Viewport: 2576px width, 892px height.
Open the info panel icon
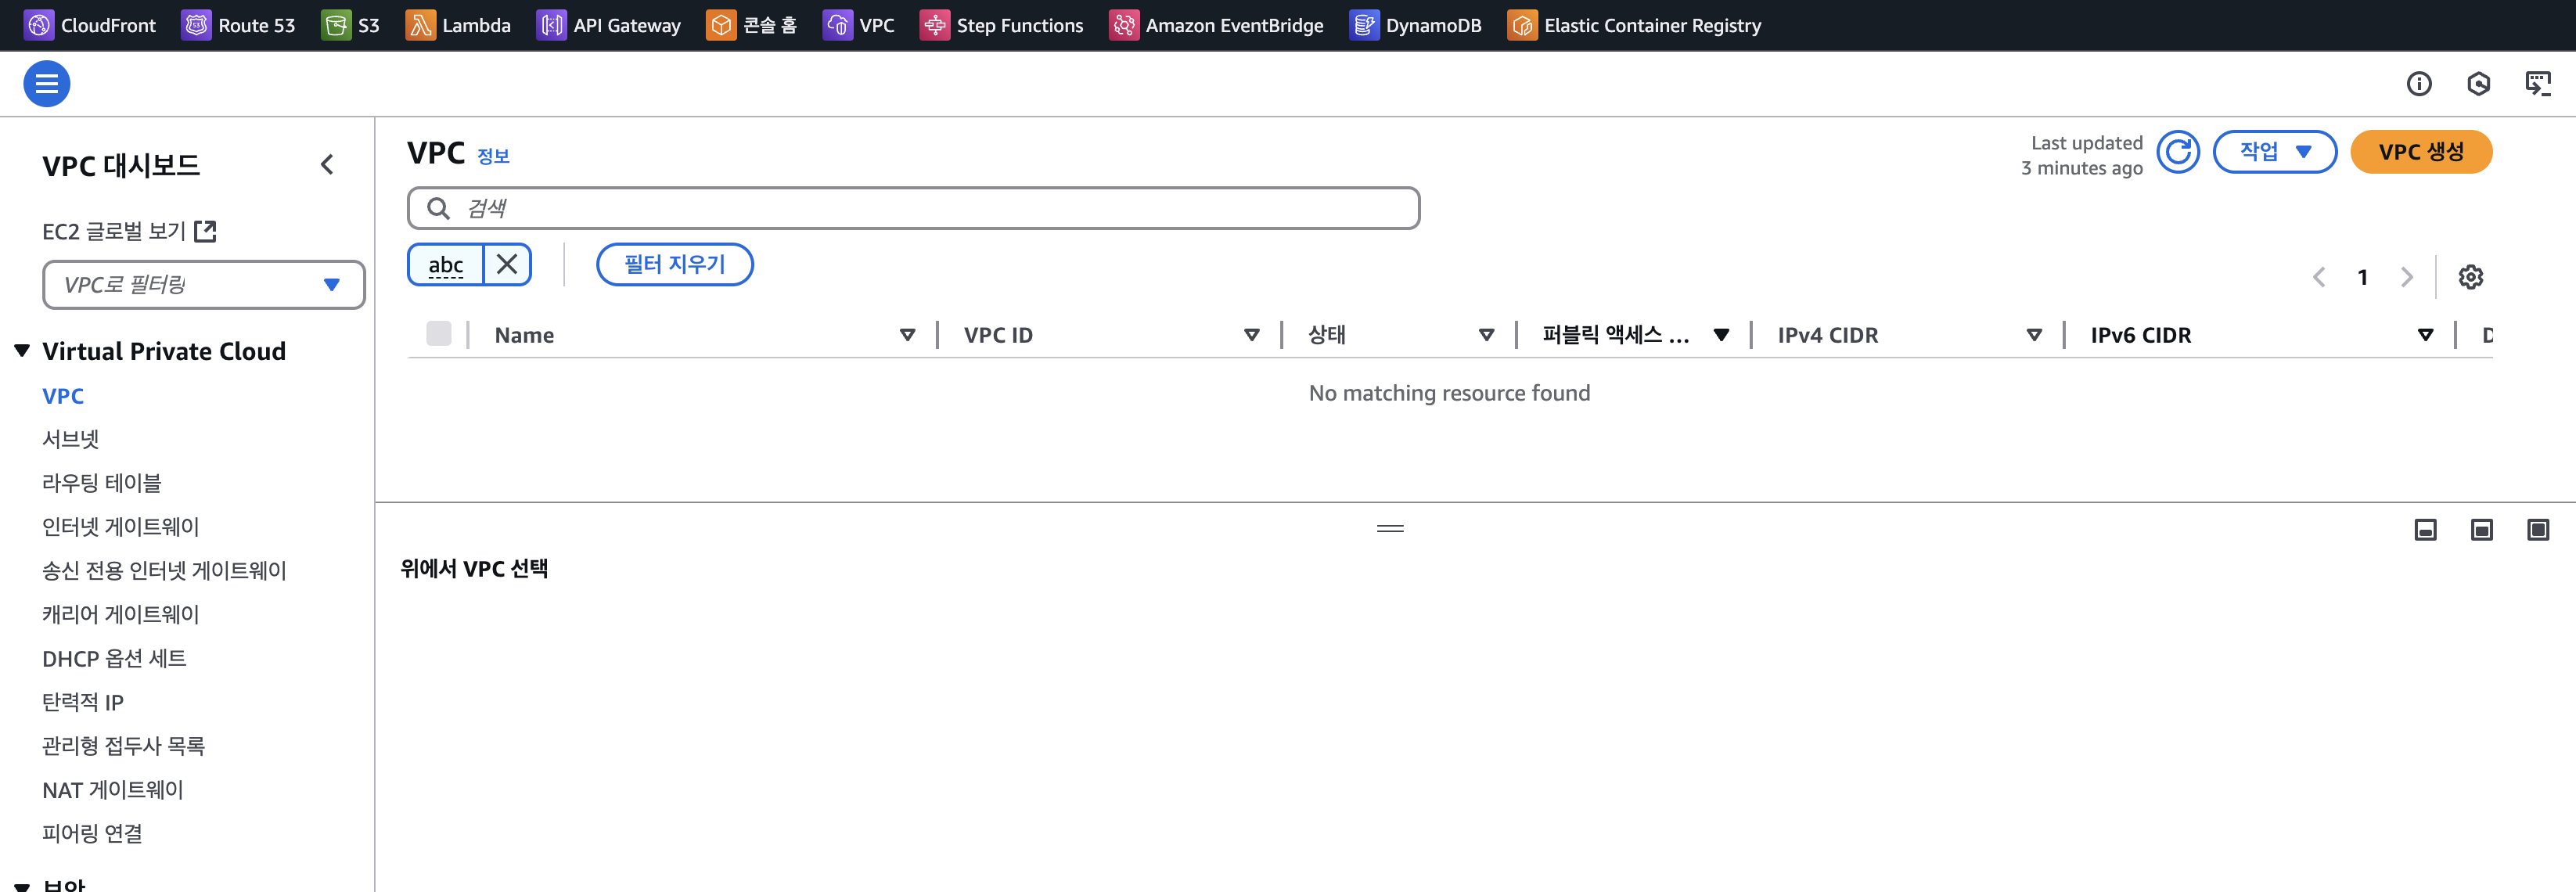click(2419, 84)
